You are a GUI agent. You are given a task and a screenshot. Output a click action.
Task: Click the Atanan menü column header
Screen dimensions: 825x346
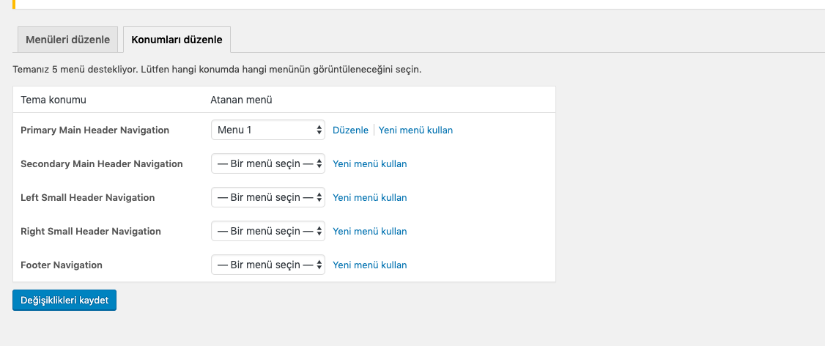pyautogui.click(x=241, y=100)
